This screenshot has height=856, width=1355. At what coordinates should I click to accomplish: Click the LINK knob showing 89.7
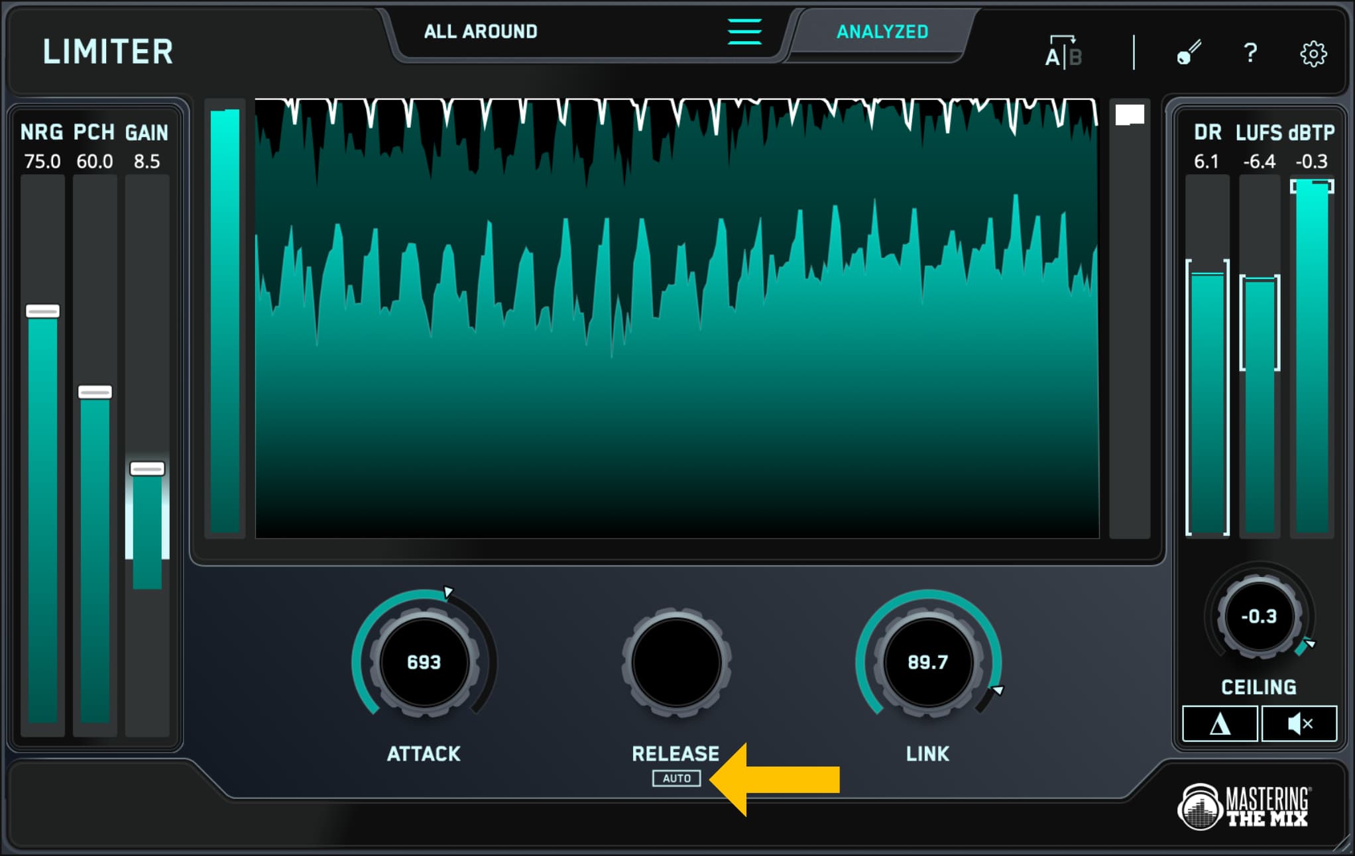[928, 662]
